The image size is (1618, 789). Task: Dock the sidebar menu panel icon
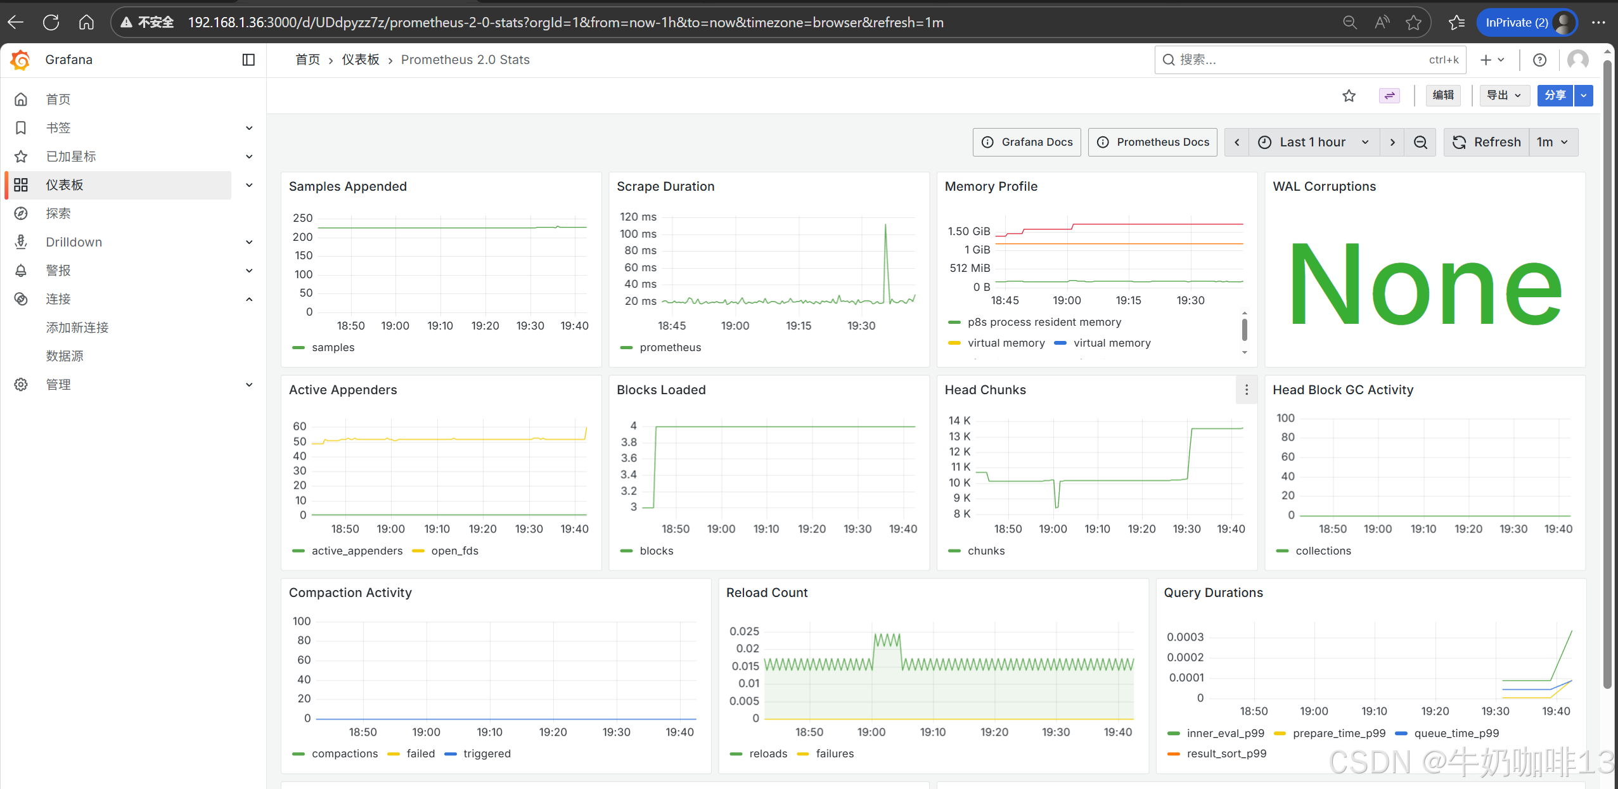248,60
